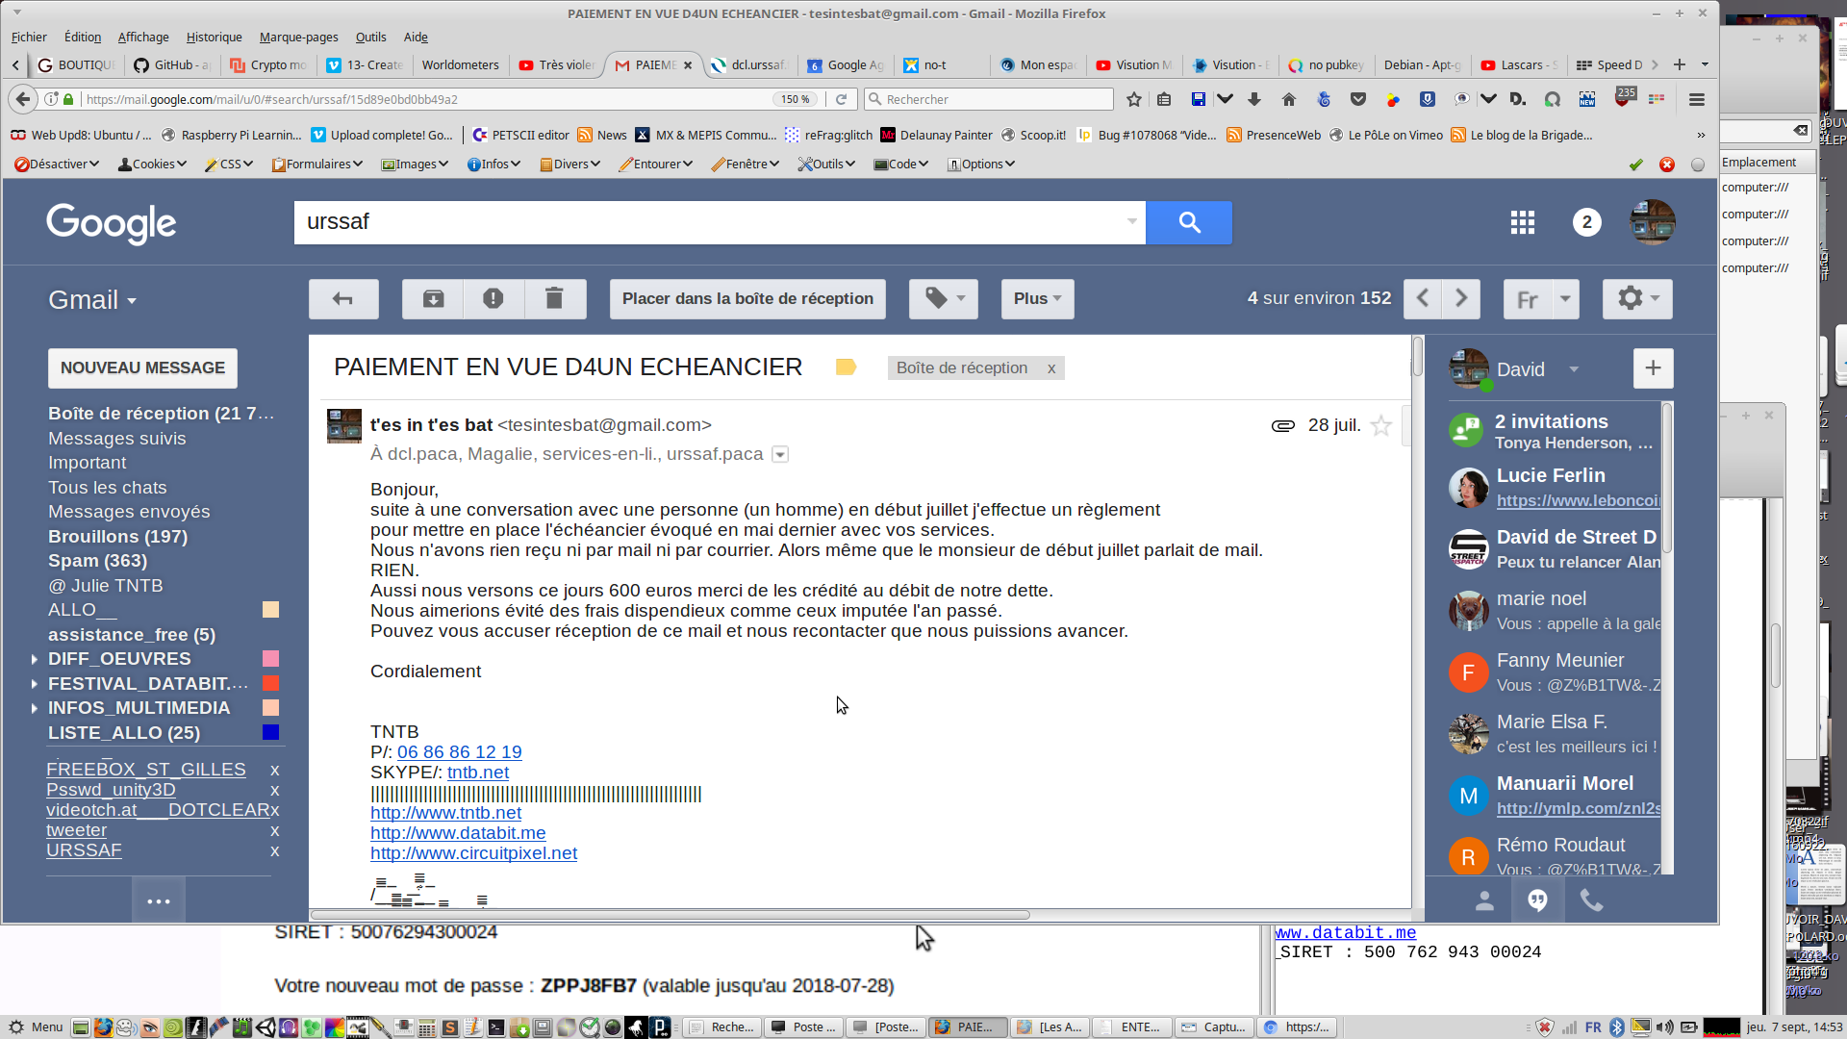
Task: Click the archive message icon
Action: (433, 299)
